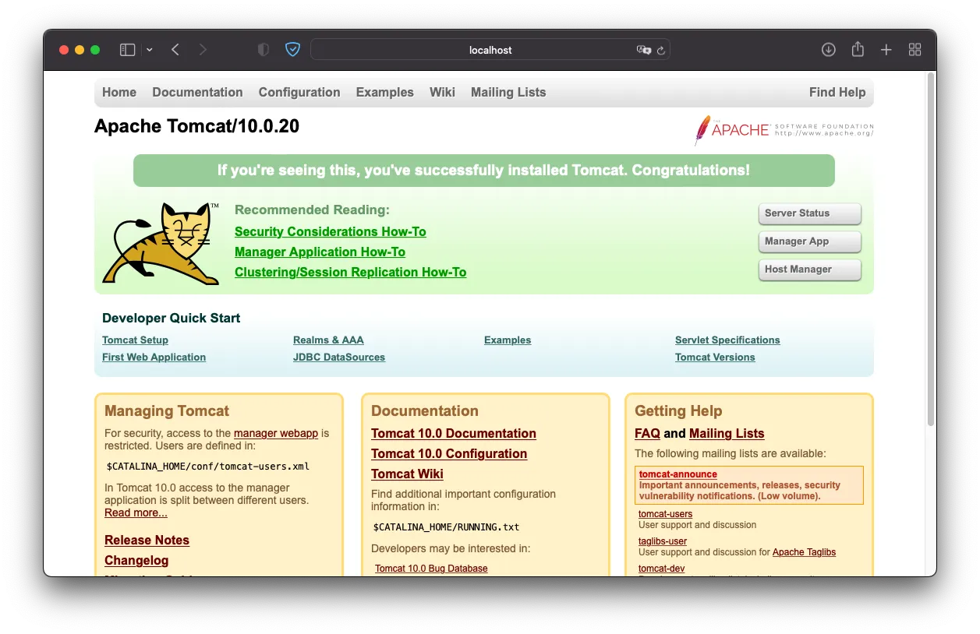The height and width of the screenshot is (634, 980).
Task: Show downloads via the download icon
Action: click(x=829, y=50)
